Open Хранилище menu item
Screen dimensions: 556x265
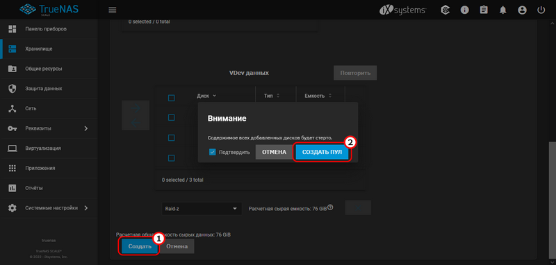(x=49, y=49)
